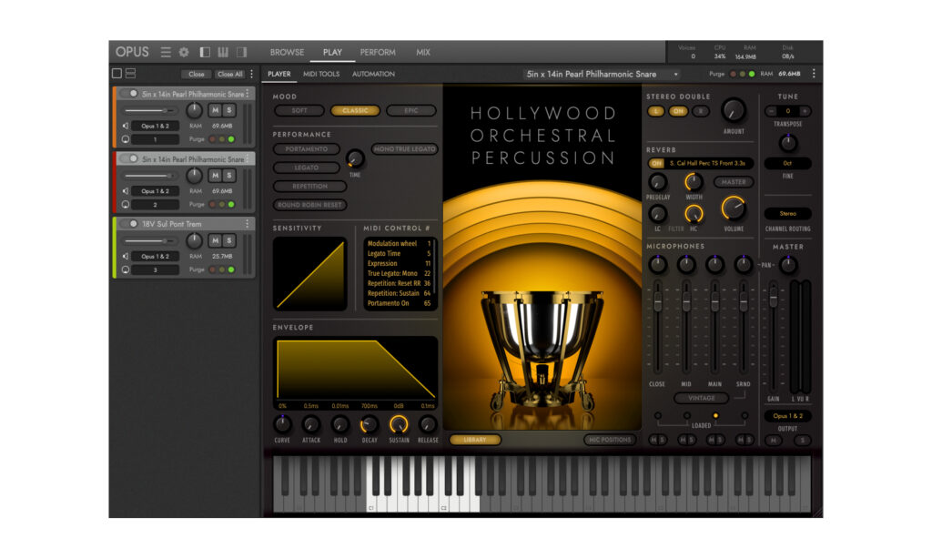Mute the first Pearl Philharmonic Snare slot
The width and height of the screenshot is (932, 559).
pos(215,110)
